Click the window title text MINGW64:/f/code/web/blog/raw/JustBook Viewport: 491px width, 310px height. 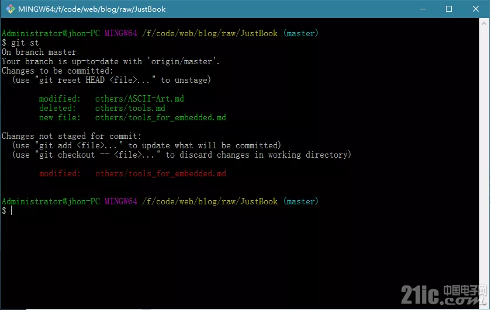(x=92, y=9)
